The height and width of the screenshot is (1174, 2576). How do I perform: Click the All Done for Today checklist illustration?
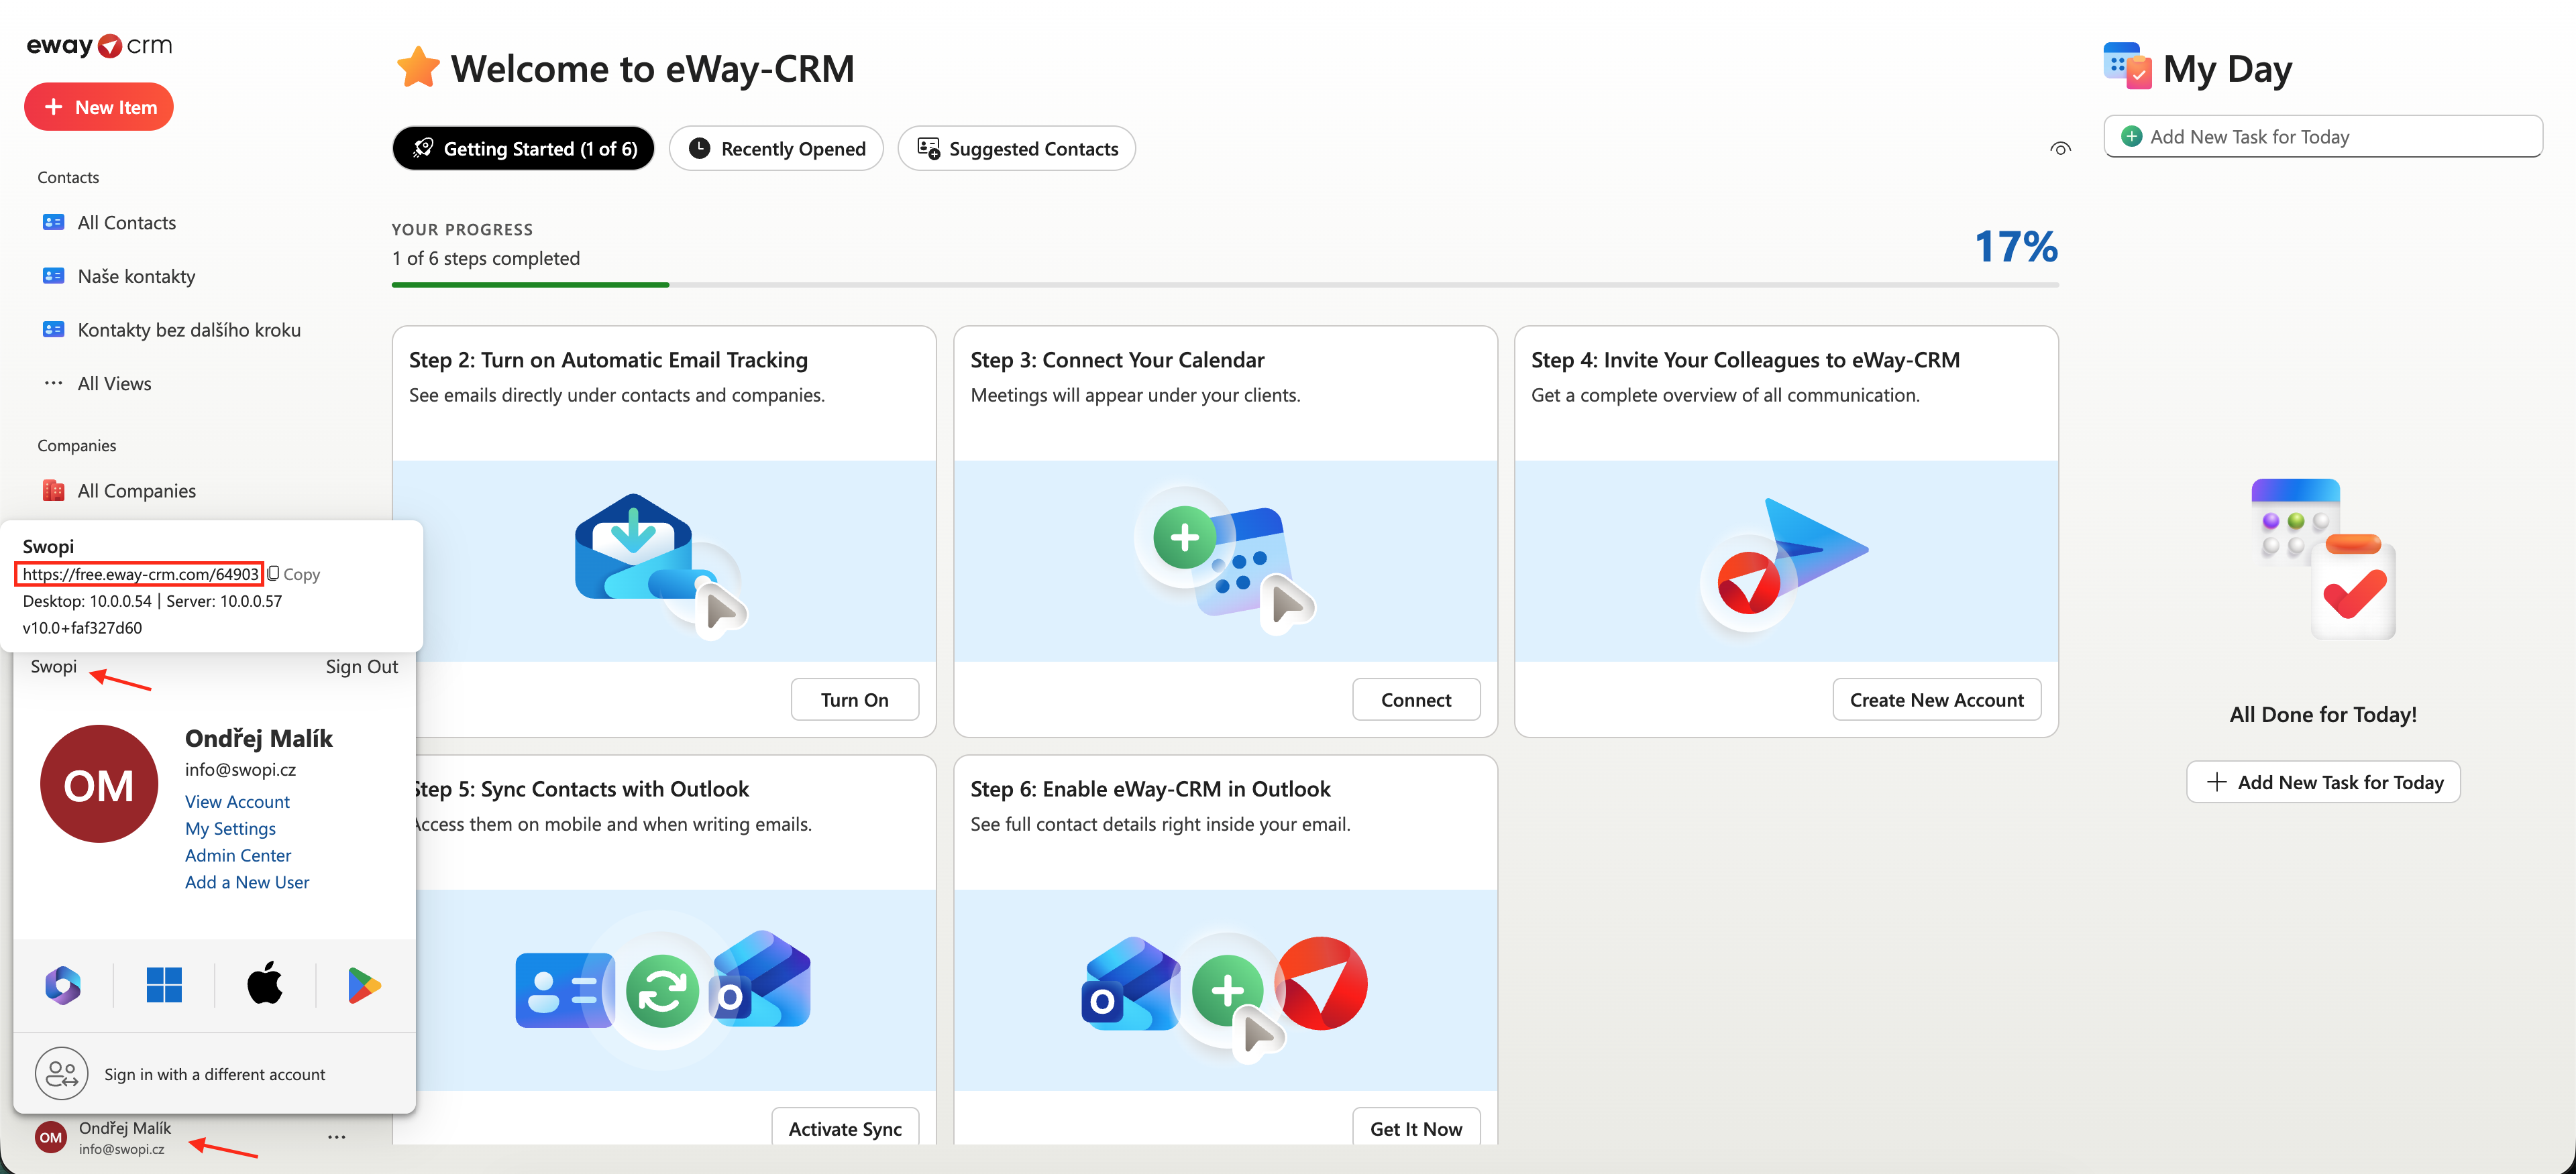(2323, 560)
